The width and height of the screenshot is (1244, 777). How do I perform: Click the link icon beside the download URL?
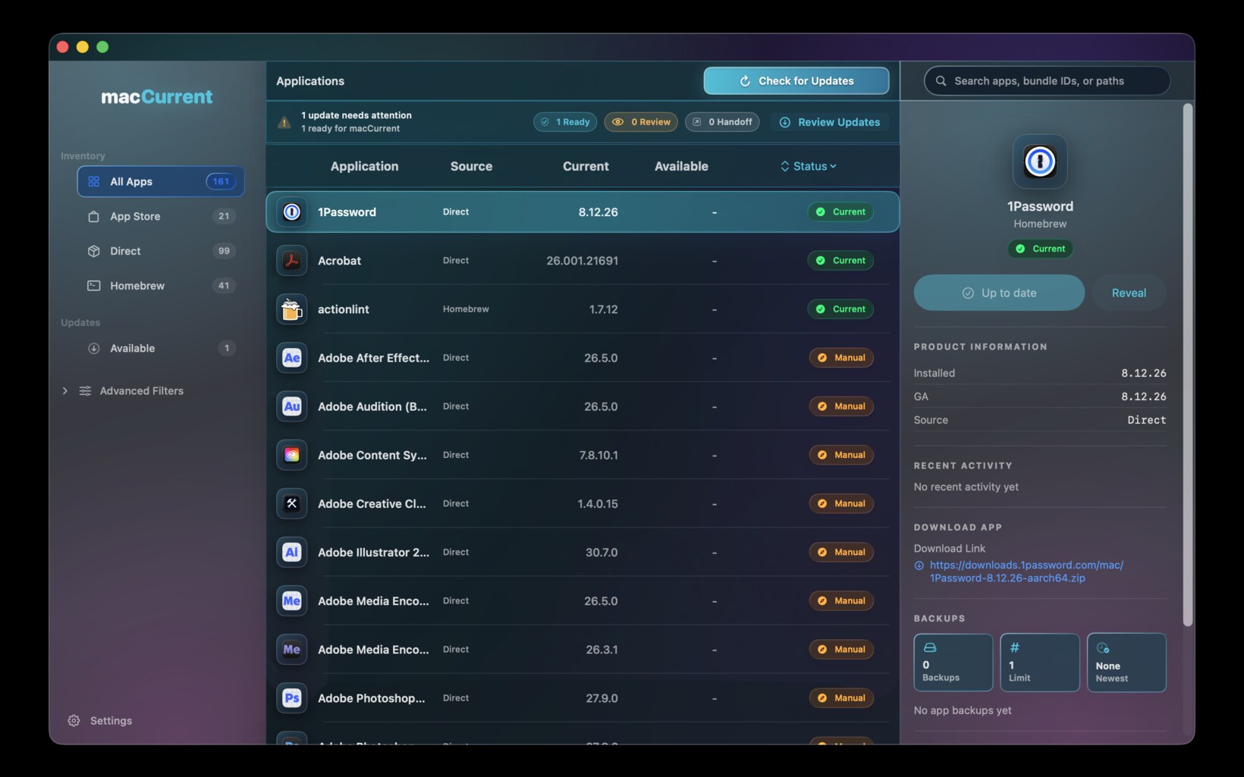coord(919,566)
